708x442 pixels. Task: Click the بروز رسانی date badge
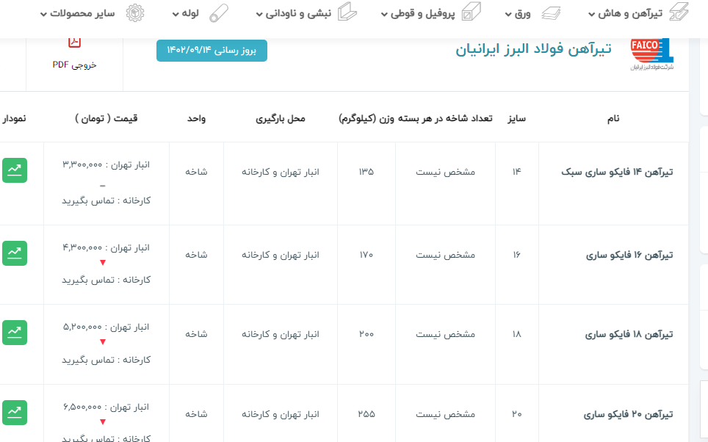point(212,51)
